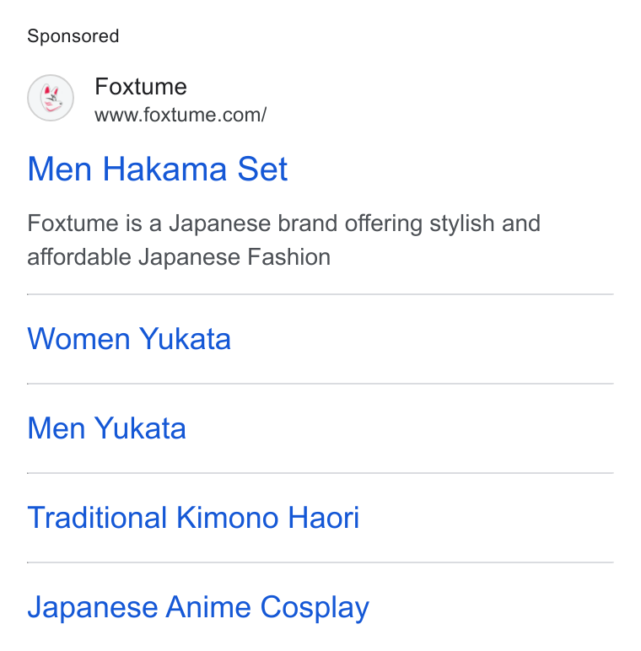This screenshot has width=641, height=651.
Task: Open the Women Yukata sitelink
Action: 129,339
